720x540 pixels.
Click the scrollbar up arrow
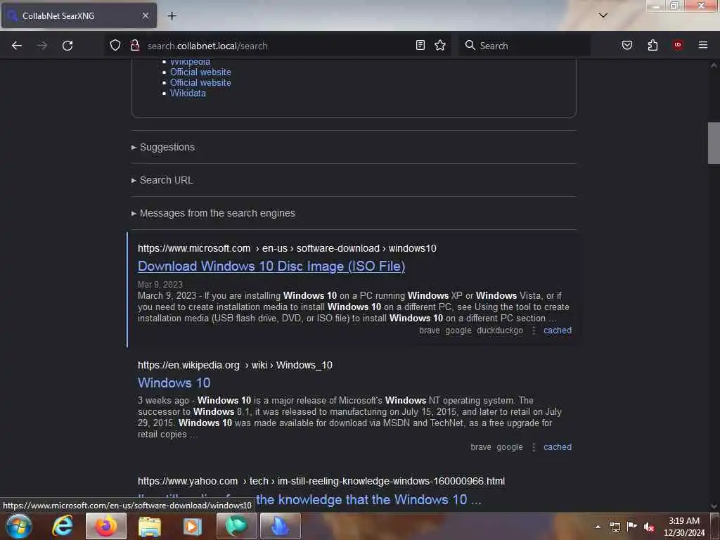tap(714, 65)
